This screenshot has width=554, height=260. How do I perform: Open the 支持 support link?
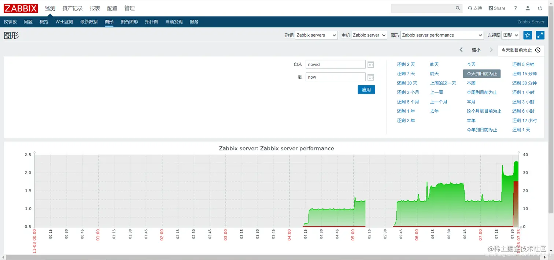(475, 8)
